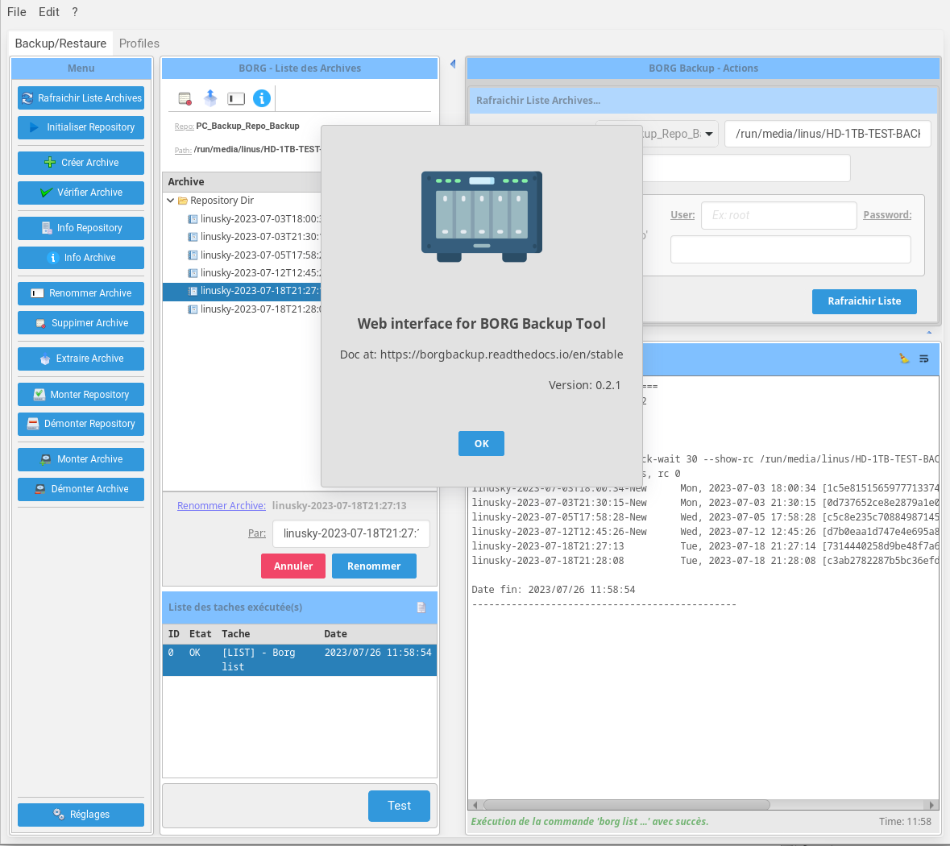Screen dimensions: 950x846
Task: Click the rename archive toolbar icon
Action: pos(235,99)
